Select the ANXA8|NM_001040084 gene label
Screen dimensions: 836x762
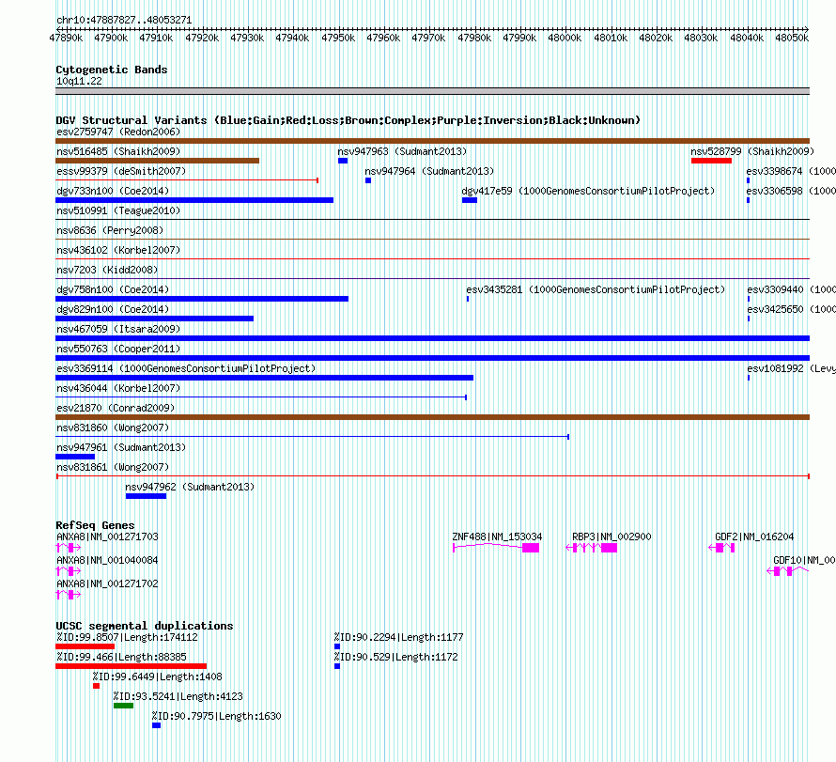click(x=107, y=560)
